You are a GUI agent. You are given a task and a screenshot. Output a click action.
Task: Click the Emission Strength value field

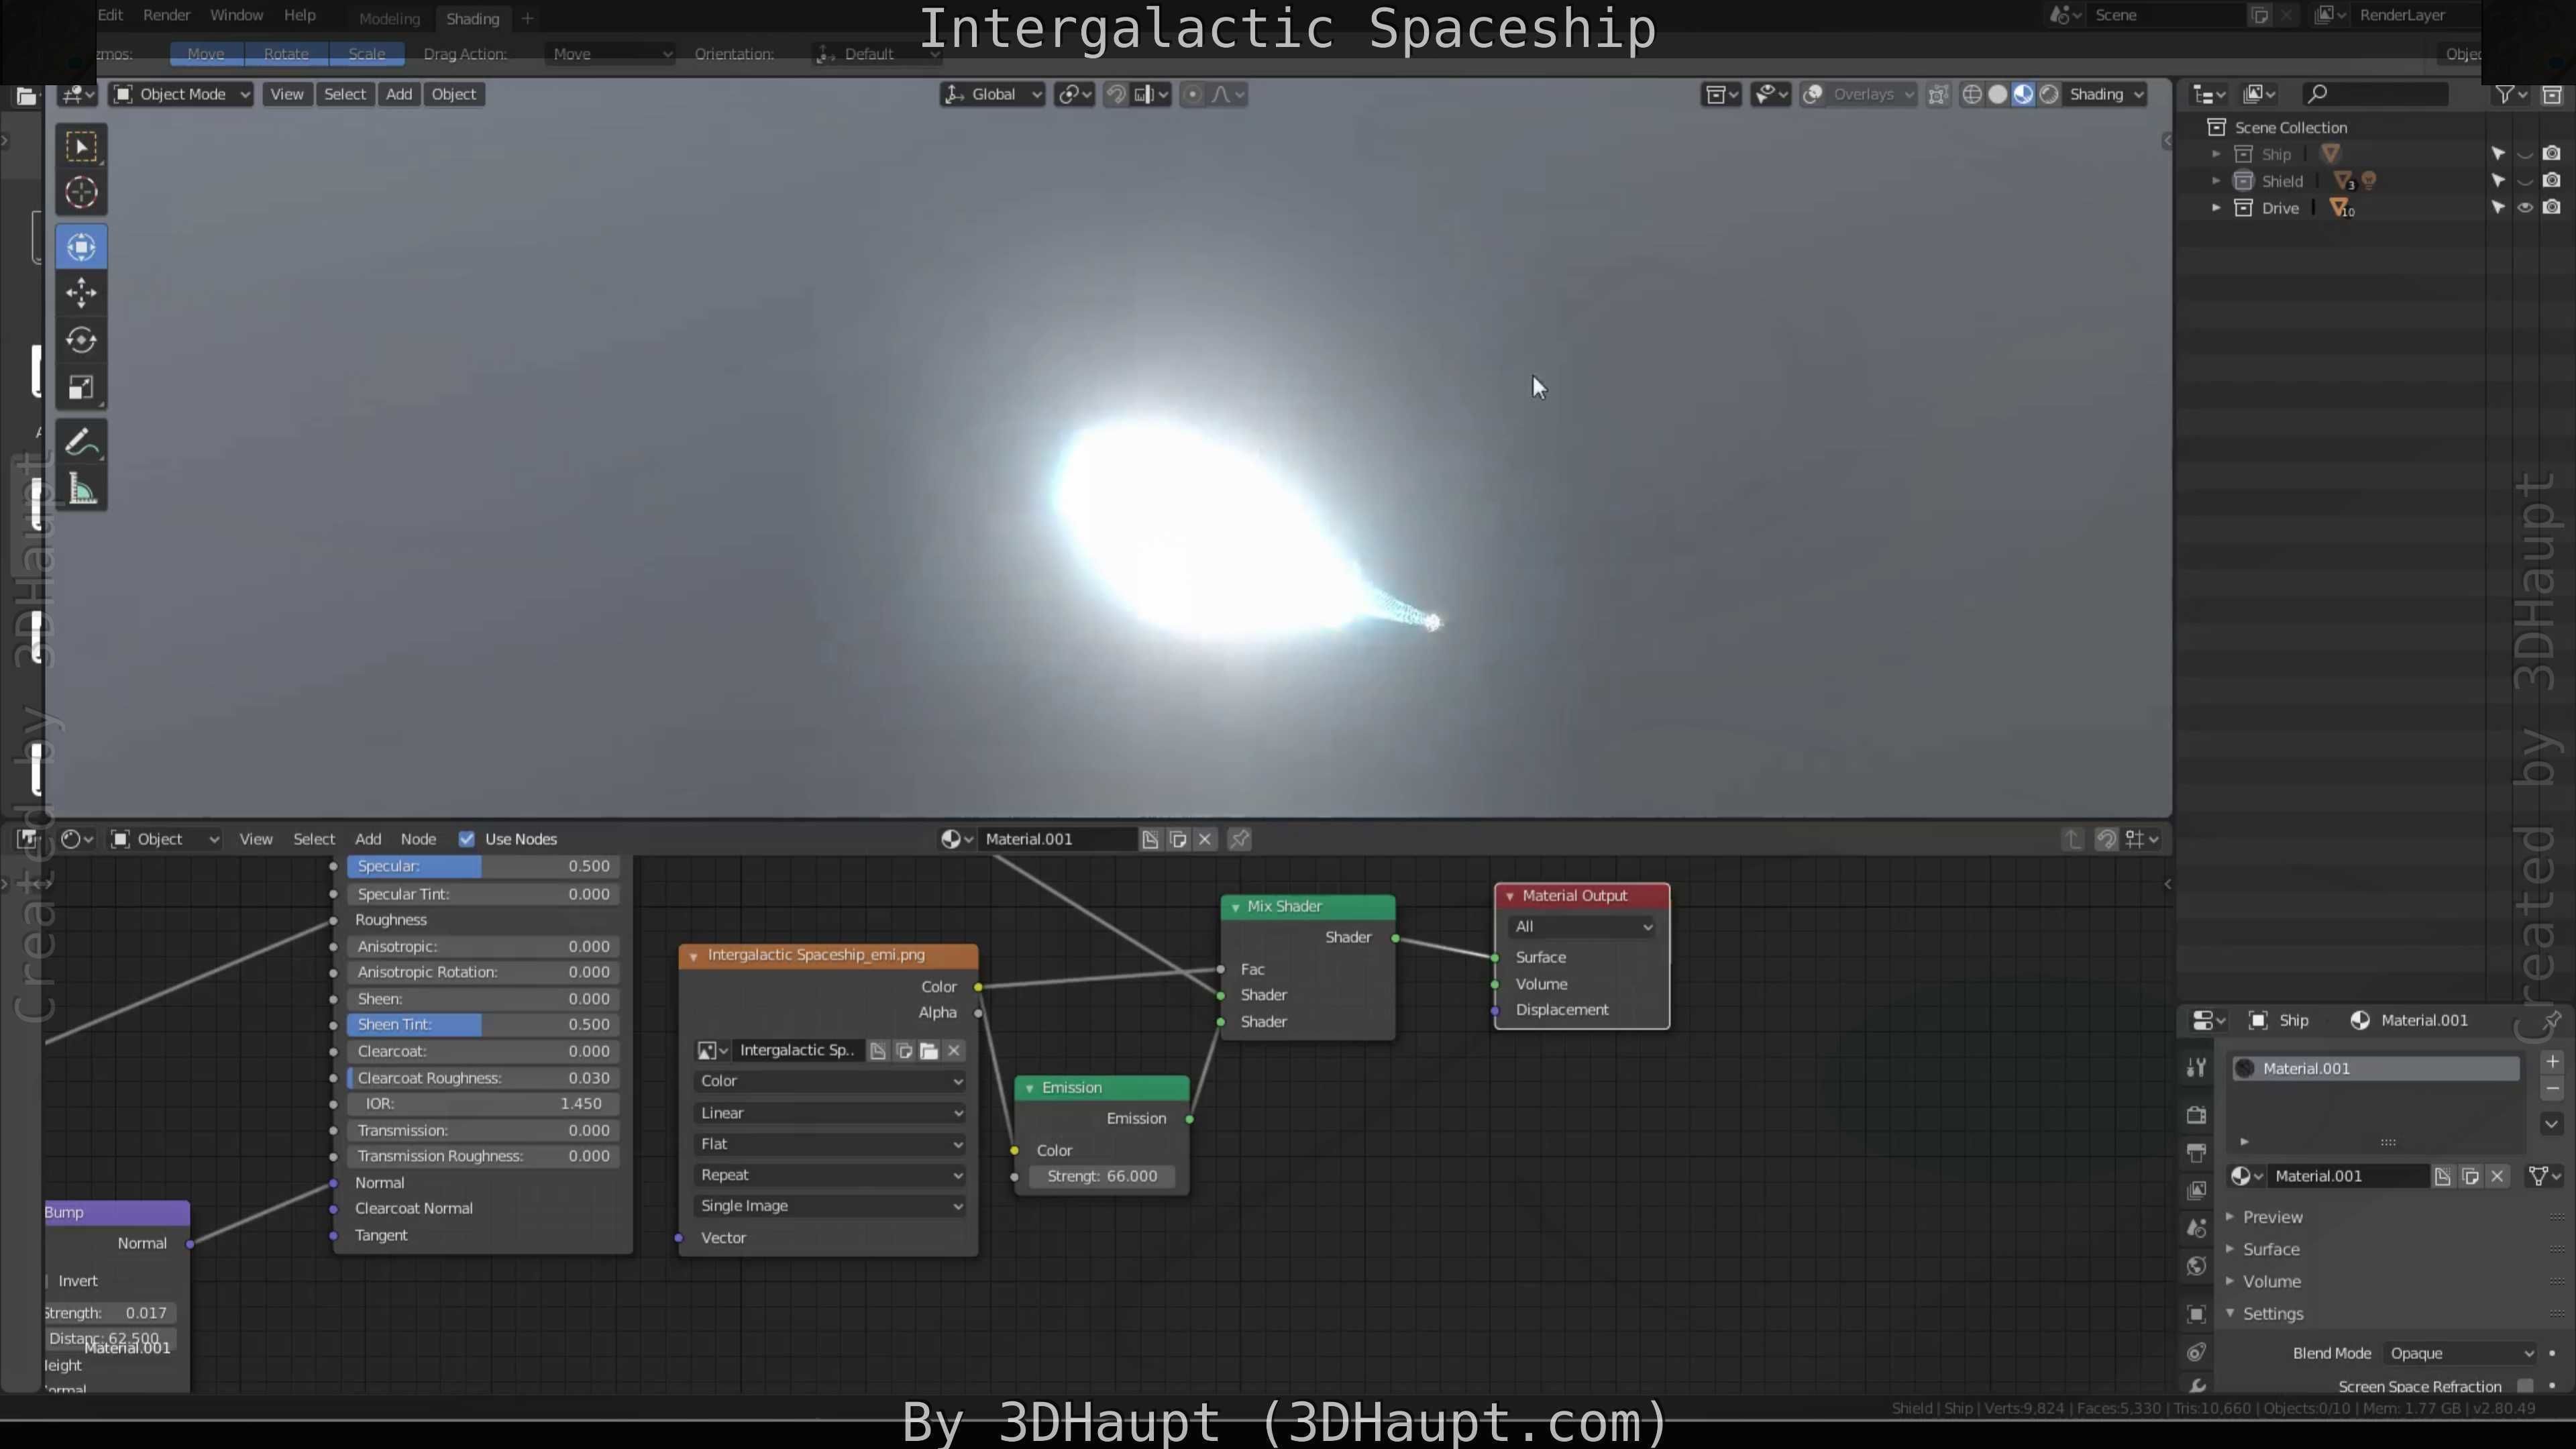(x=1101, y=1176)
